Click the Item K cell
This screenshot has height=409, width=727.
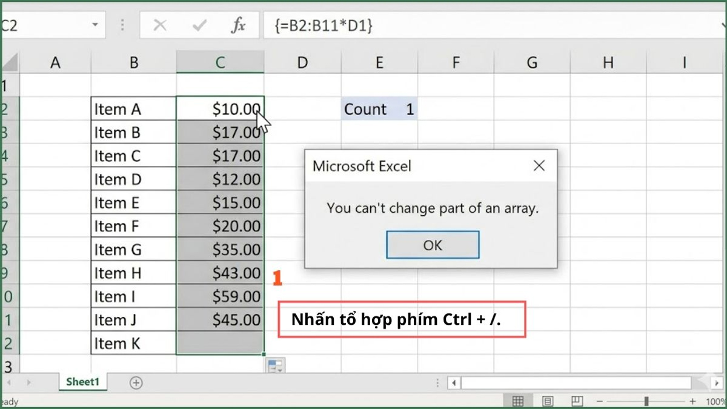134,344
